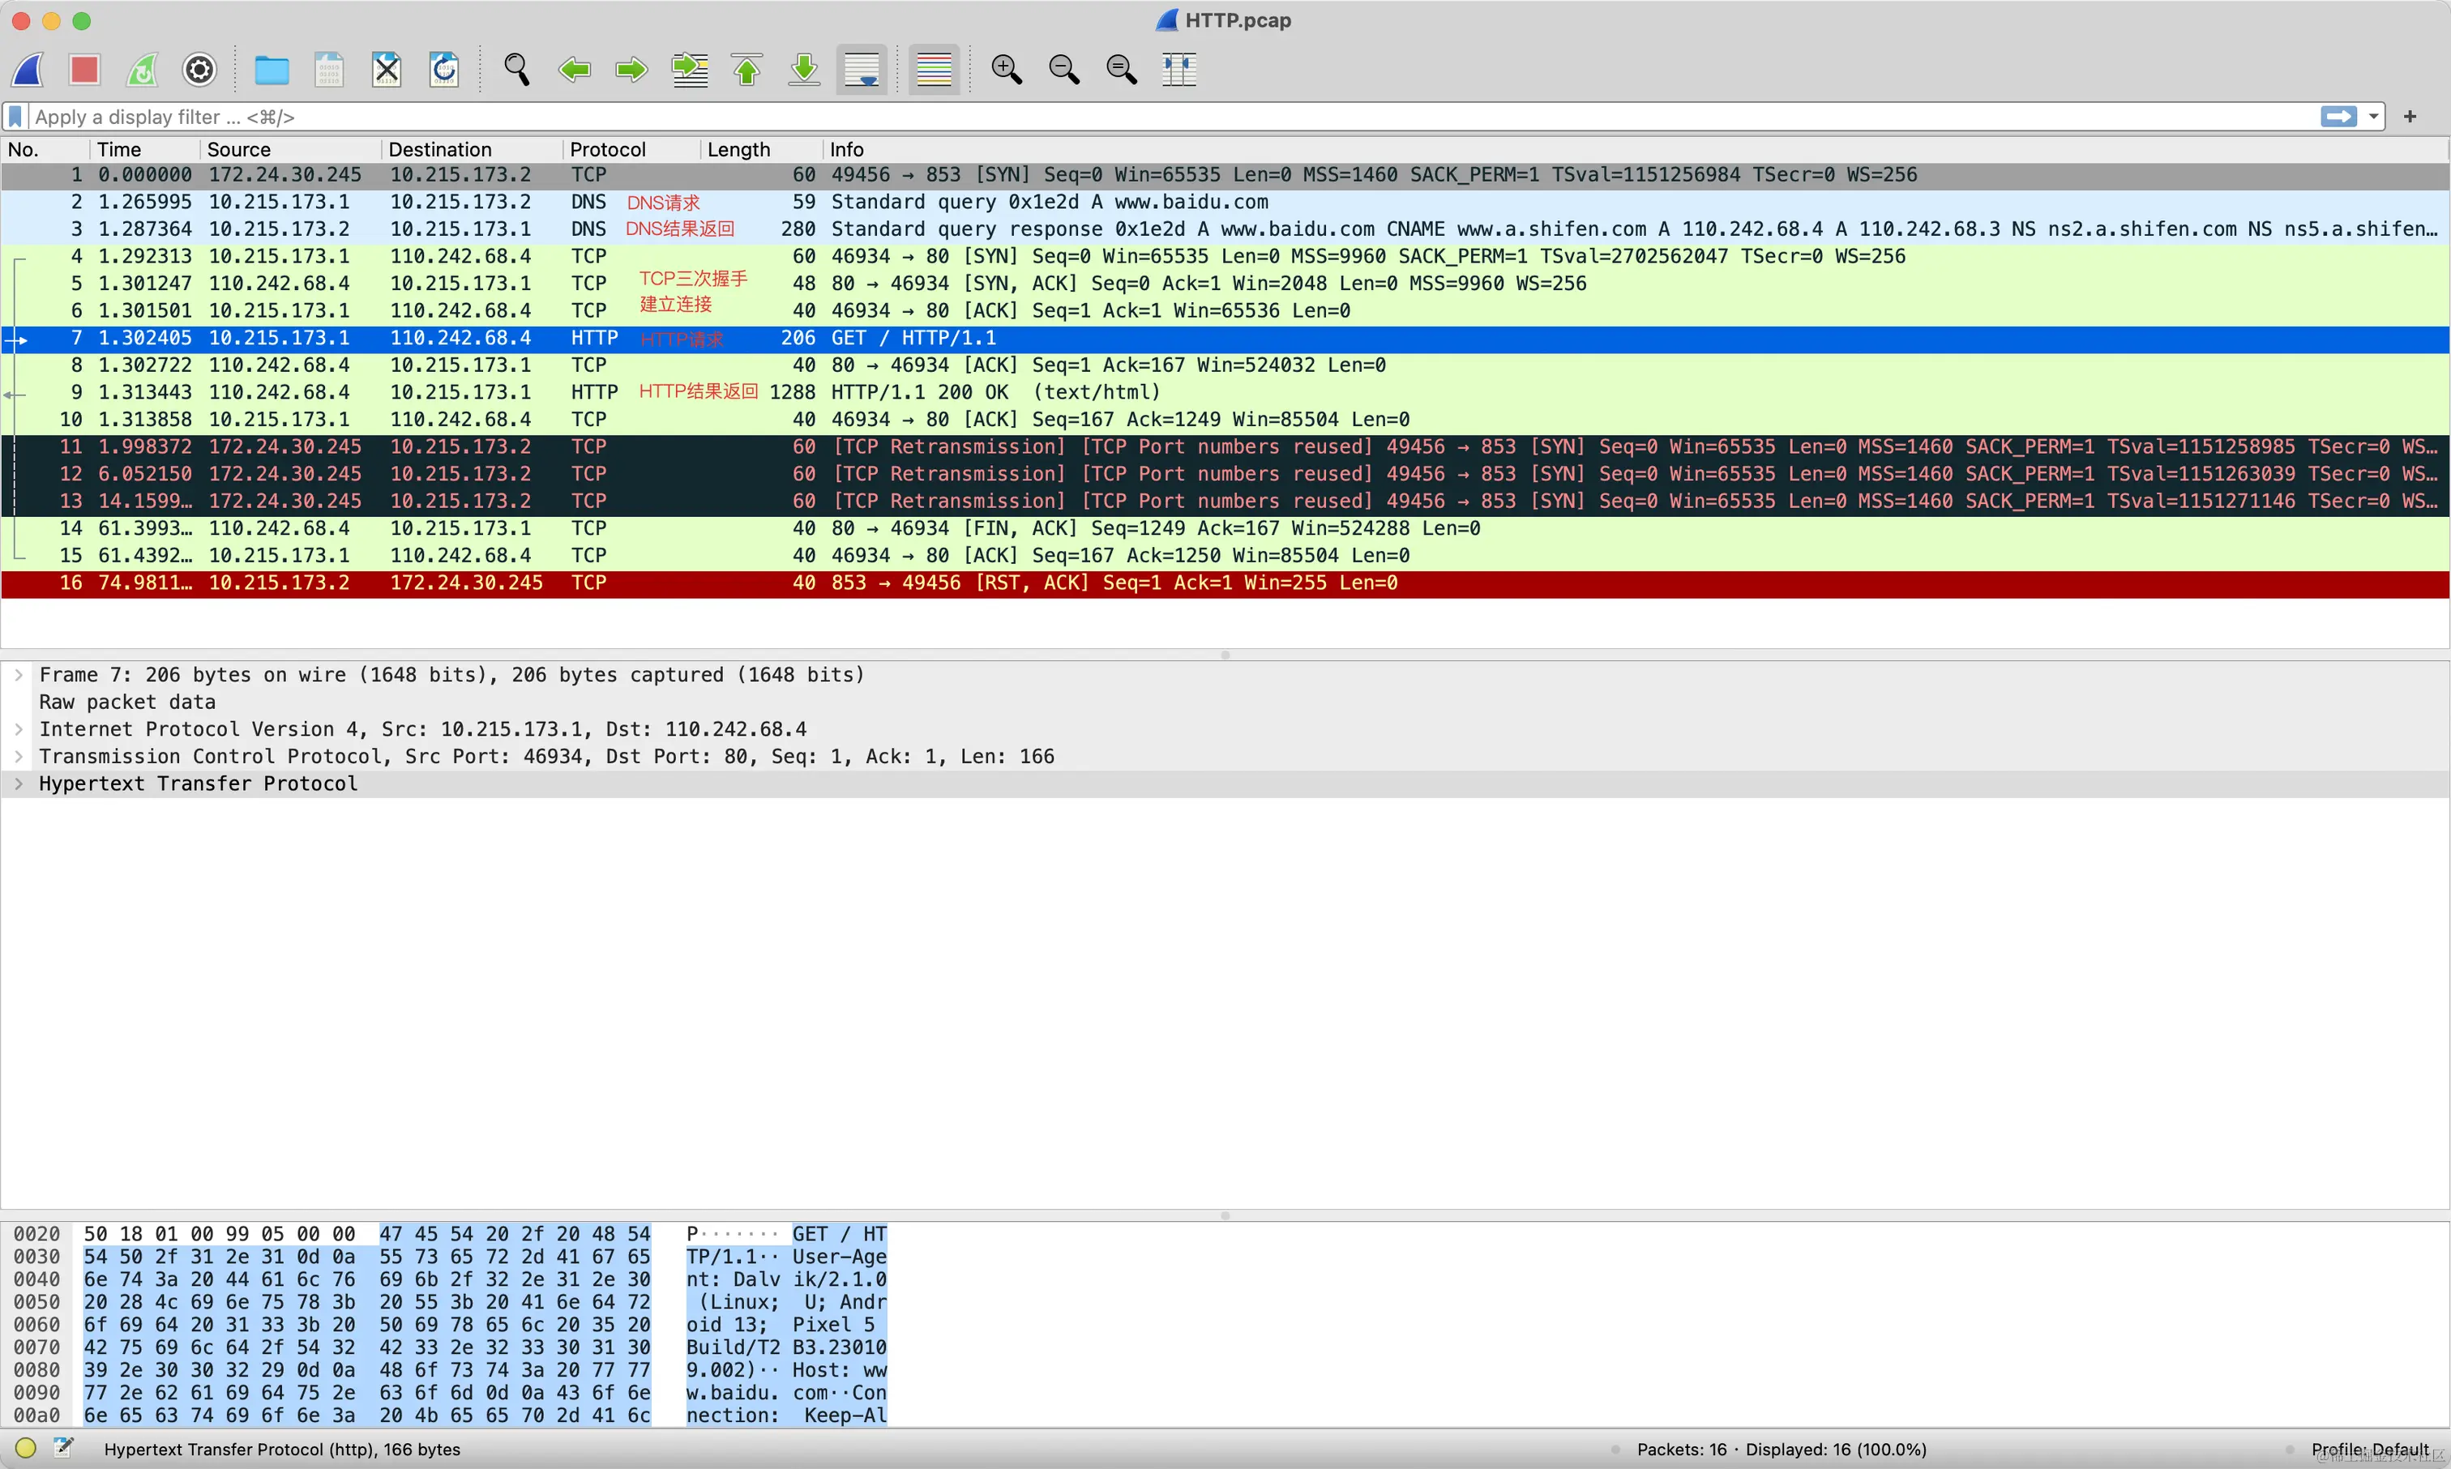
Task: Click the expert information status circle
Action: pyautogui.click(x=26, y=1448)
